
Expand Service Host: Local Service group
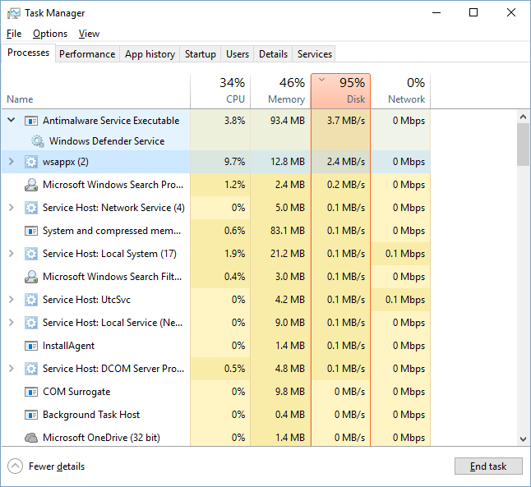[x=12, y=323]
